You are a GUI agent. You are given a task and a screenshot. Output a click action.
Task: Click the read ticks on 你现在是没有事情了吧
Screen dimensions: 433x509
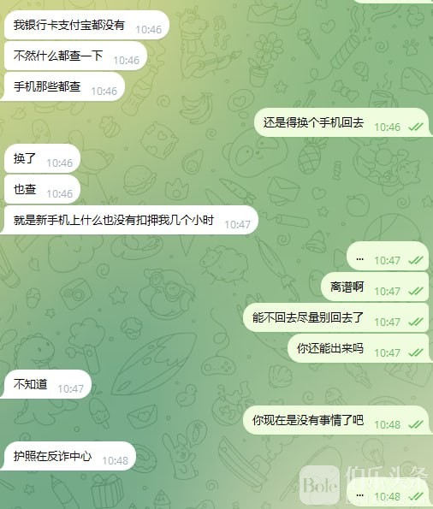pyautogui.click(x=416, y=424)
